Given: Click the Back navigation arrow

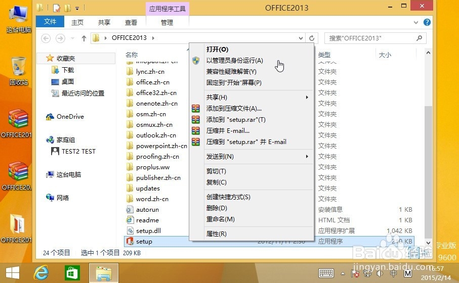Looking at the screenshot, I should 46,38.
